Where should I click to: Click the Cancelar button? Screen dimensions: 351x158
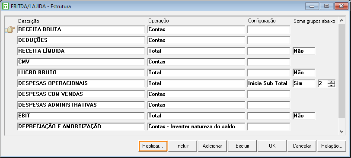pyautogui.click(x=302, y=146)
